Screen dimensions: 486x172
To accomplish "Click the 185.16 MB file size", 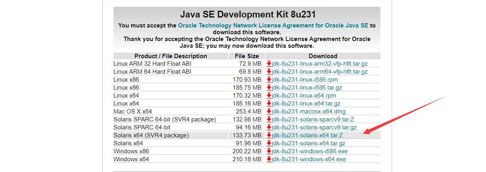I will tap(247, 104).
